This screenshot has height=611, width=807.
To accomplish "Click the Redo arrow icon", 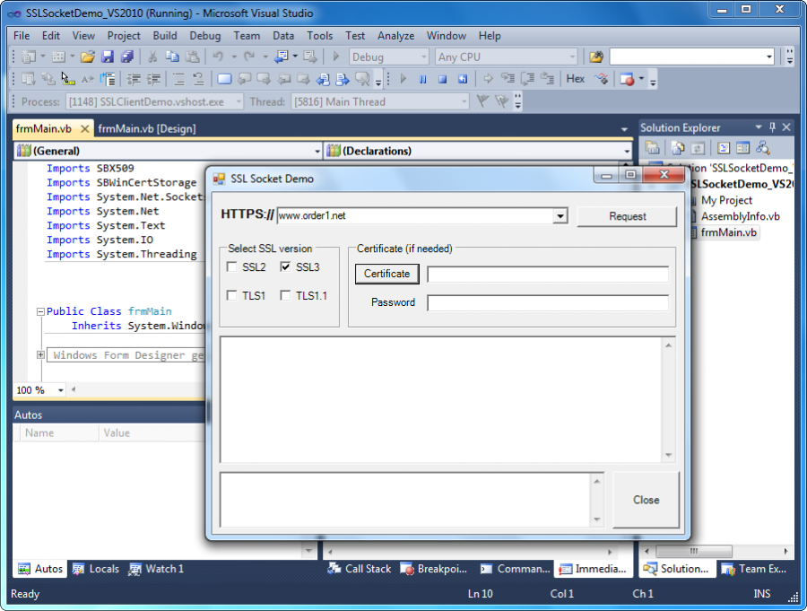I will click(x=249, y=57).
